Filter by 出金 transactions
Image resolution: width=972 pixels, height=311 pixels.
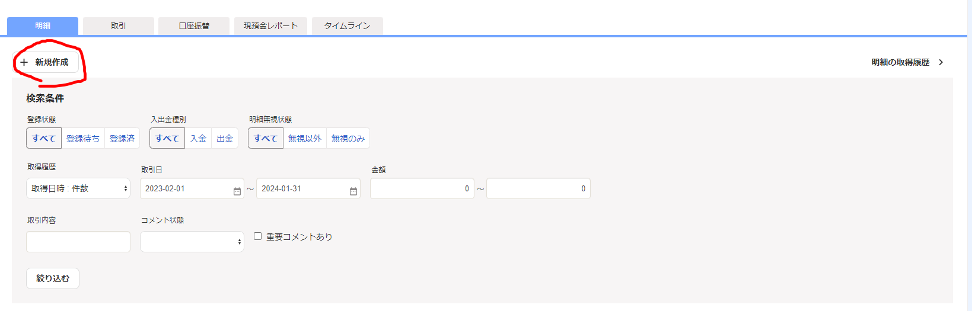tap(225, 138)
